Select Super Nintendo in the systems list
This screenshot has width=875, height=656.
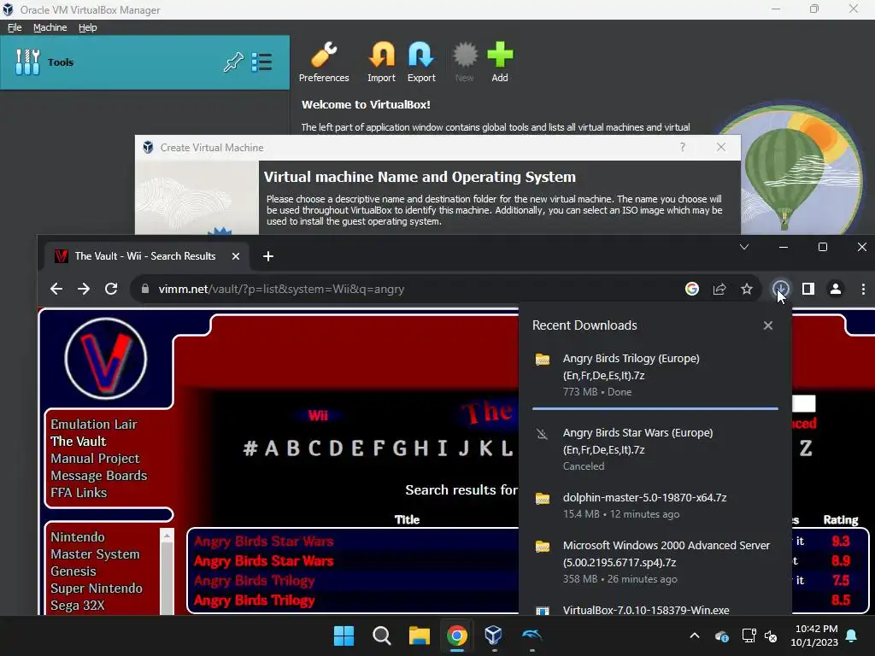click(96, 588)
